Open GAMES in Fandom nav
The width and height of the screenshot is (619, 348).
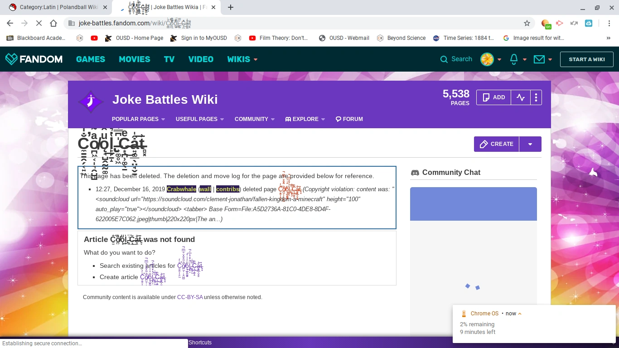tap(91, 59)
